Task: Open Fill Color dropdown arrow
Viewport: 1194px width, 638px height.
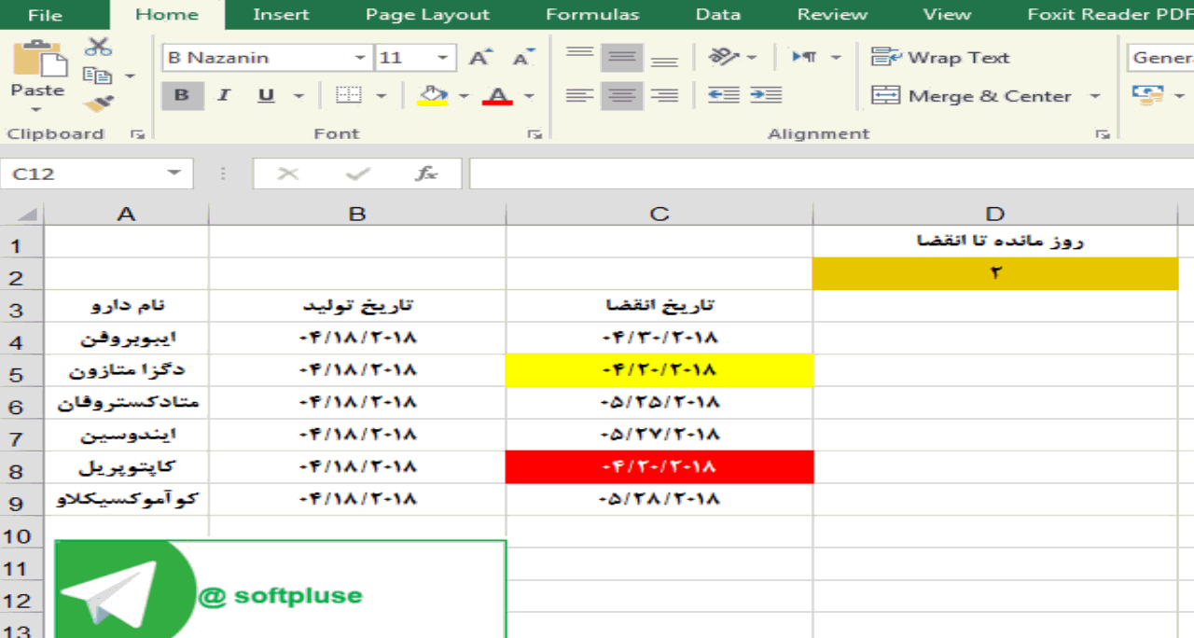Action: click(464, 95)
